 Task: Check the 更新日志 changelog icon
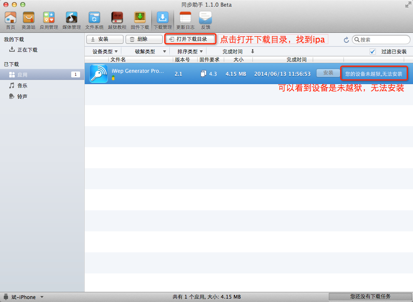click(185, 19)
